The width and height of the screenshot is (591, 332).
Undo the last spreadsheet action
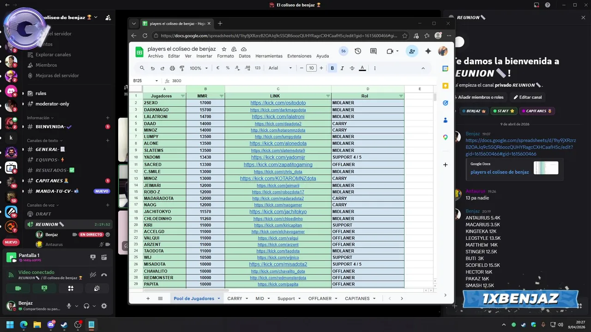coord(152,68)
